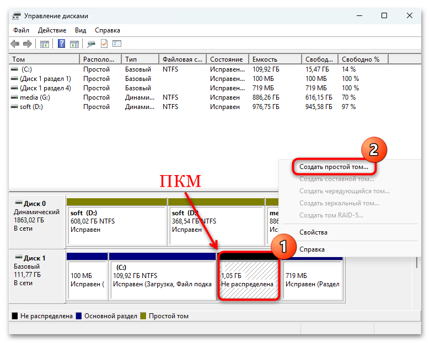Screen dimensions: 430x343
Task: Sort by the Том column header
Action: pyautogui.click(x=45, y=59)
